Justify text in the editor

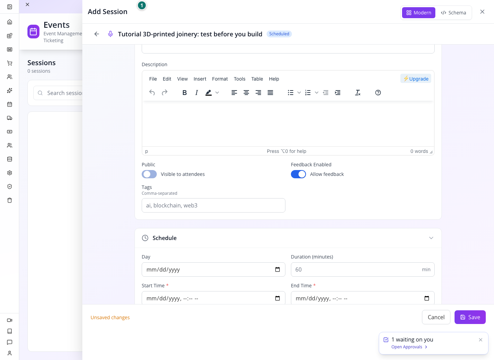point(270,93)
